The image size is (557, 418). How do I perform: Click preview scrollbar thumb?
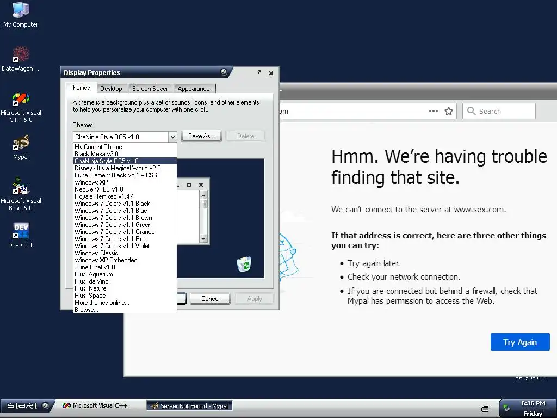(x=204, y=204)
